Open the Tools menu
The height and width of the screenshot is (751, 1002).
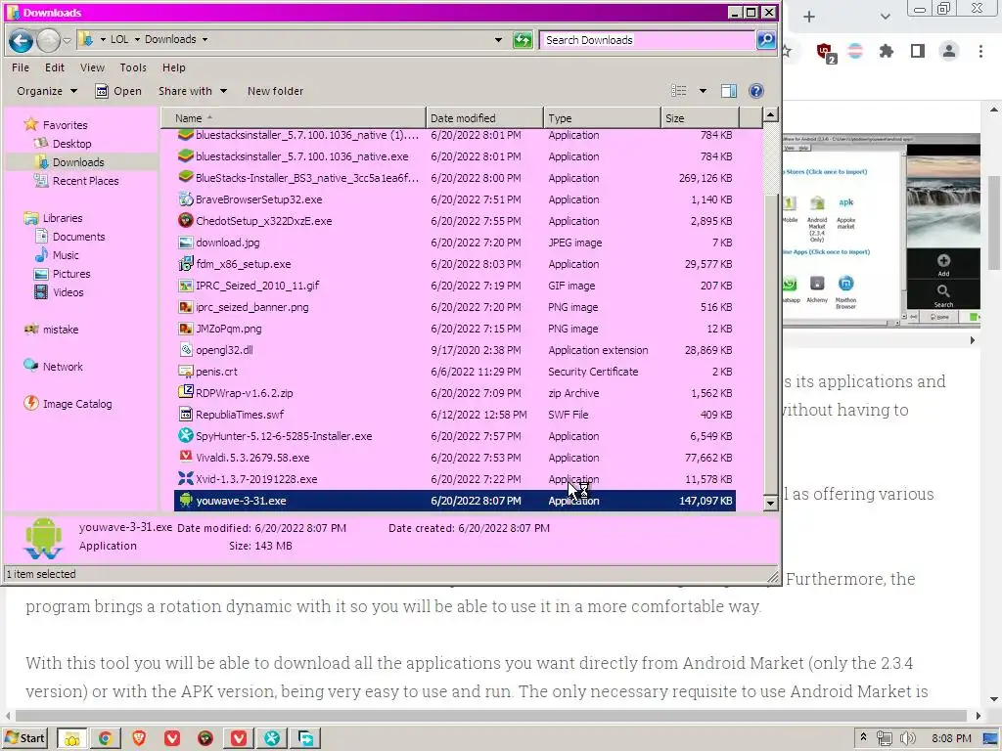pos(133,67)
